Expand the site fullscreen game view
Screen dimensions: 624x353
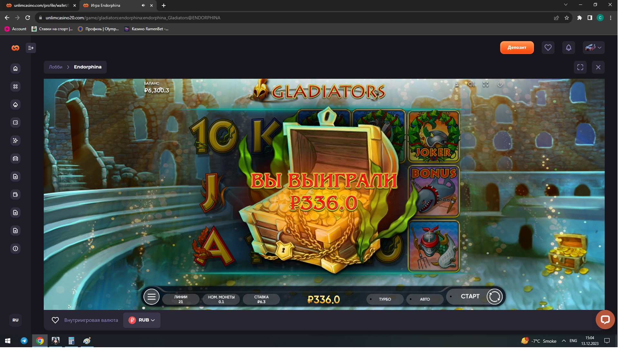(x=580, y=67)
